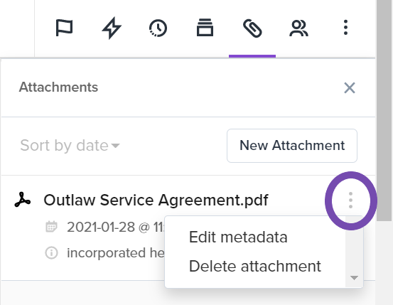Open the clock history icon
Screen dimensions: 393x305
tap(158, 28)
